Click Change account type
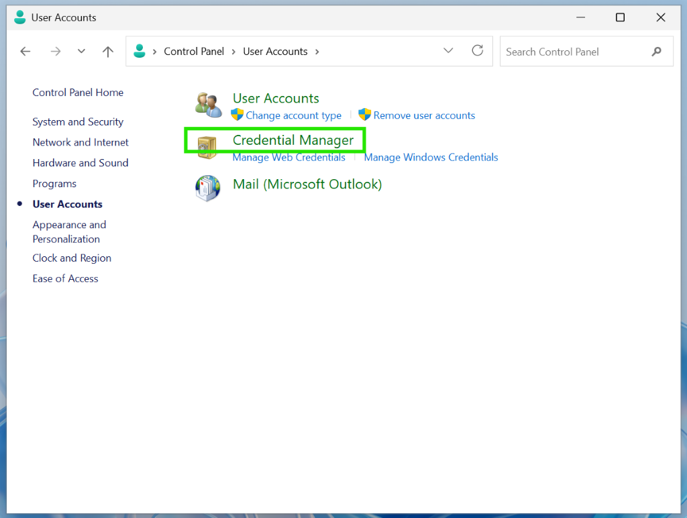This screenshot has width=687, height=518. pyautogui.click(x=294, y=115)
